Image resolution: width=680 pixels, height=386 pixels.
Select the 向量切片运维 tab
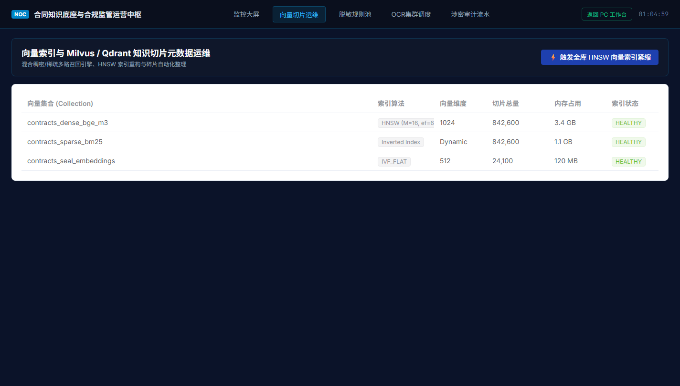(x=299, y=14)
